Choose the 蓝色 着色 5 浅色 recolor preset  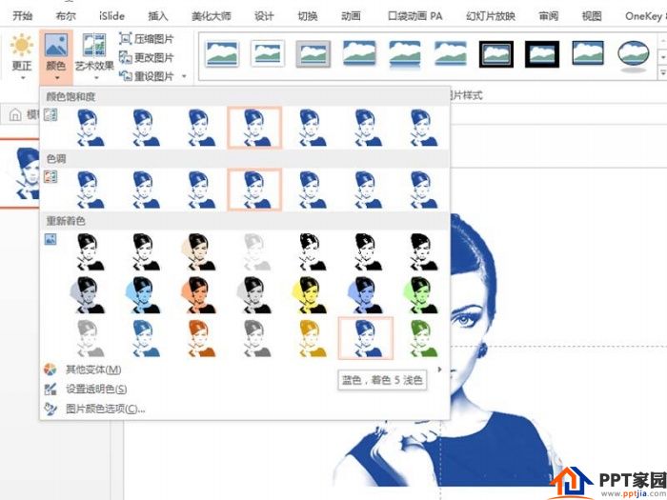366,338
